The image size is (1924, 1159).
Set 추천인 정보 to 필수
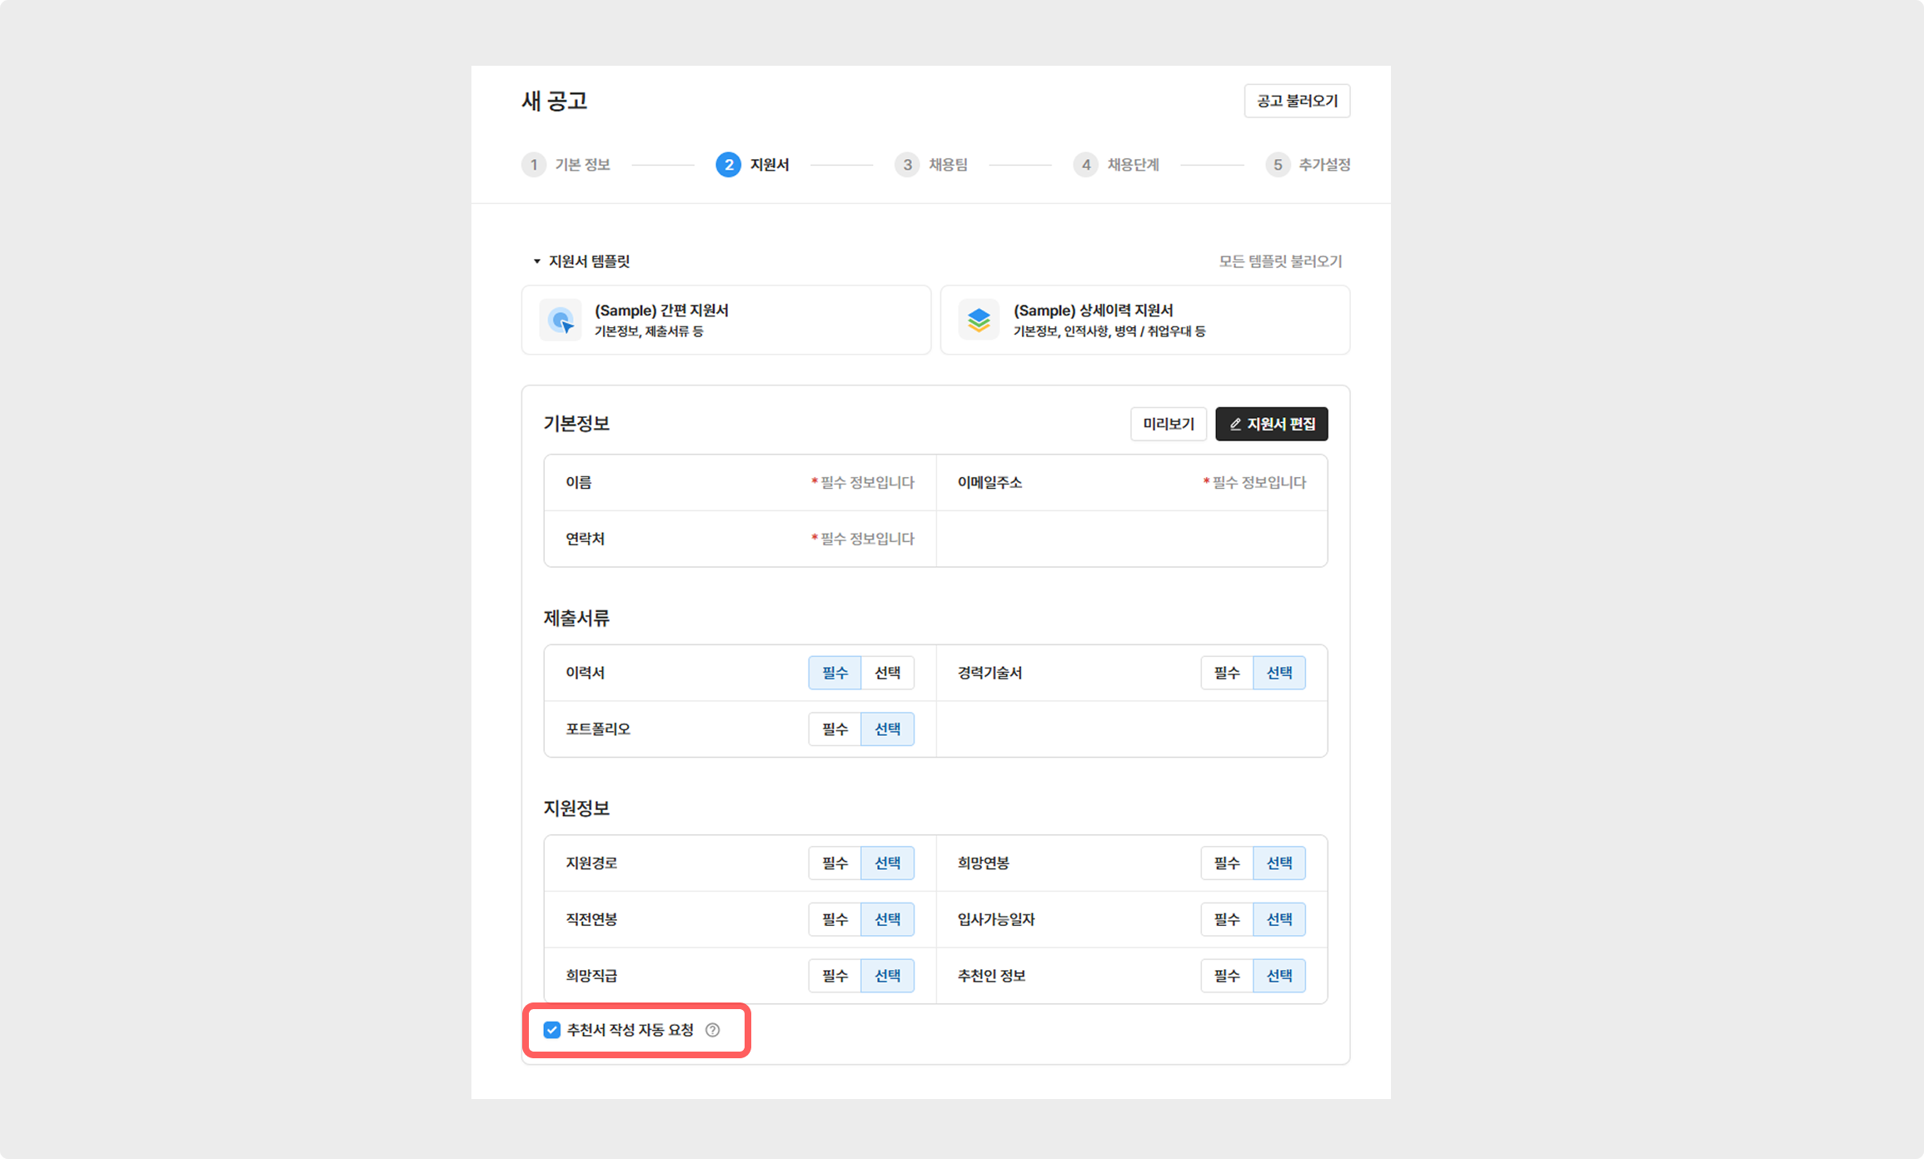tap(1227, 976)
